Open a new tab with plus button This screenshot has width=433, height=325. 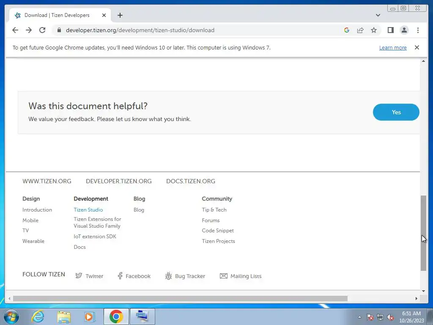coord(120,15)
